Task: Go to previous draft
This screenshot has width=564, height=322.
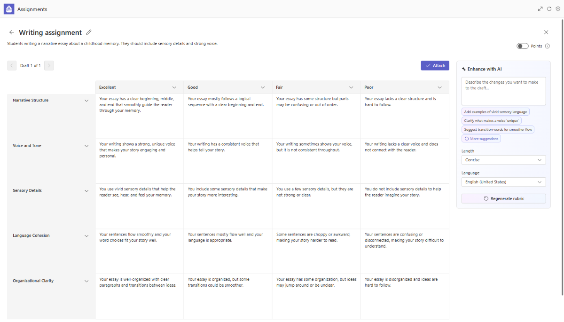Action: point(12,65)
